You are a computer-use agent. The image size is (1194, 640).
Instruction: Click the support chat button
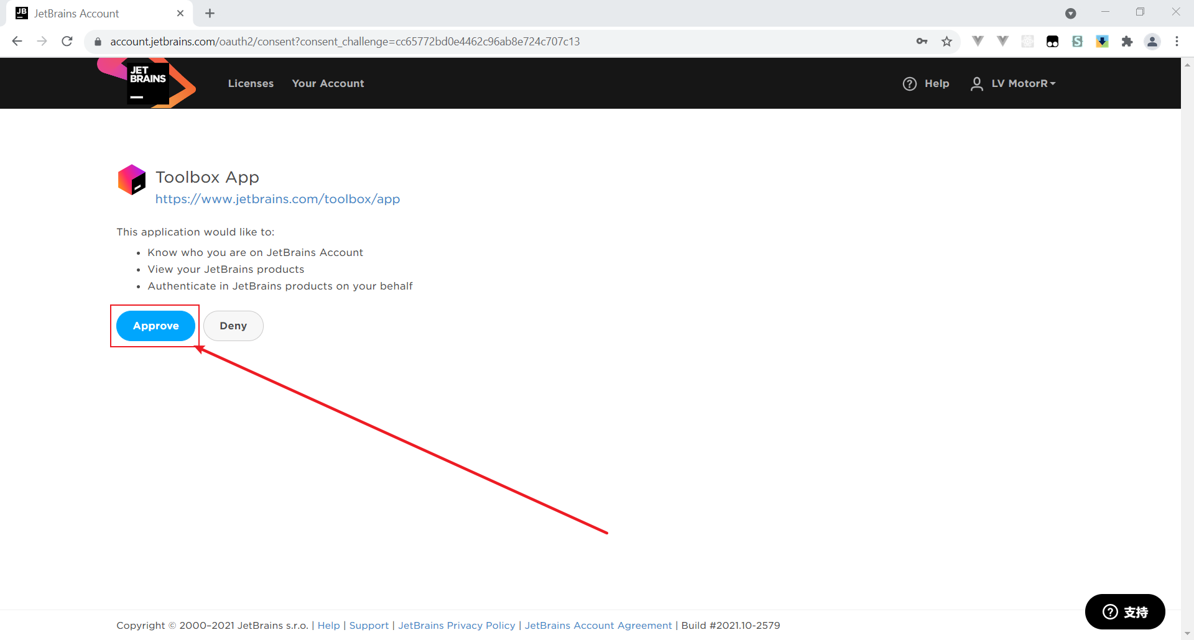tap(1125, 612)
